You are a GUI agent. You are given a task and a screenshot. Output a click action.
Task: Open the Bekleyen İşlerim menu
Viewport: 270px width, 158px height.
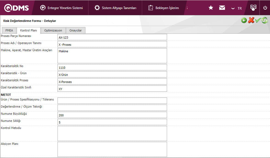(x=163, y=8)
